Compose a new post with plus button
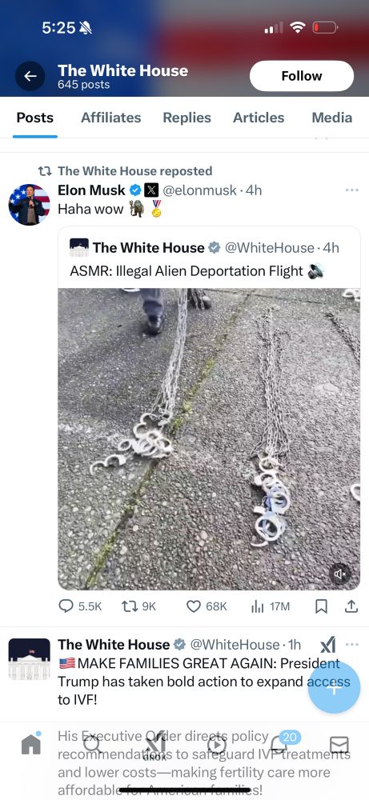Image resolution: width=369 pixels, height=800 pixels. pos(335,687)
